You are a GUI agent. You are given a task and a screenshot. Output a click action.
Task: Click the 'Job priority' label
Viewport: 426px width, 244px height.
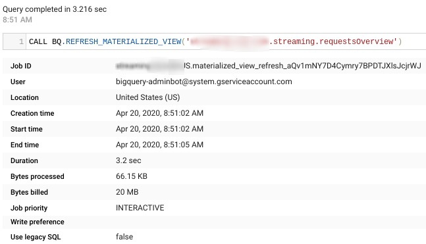(x=29, y=208)
